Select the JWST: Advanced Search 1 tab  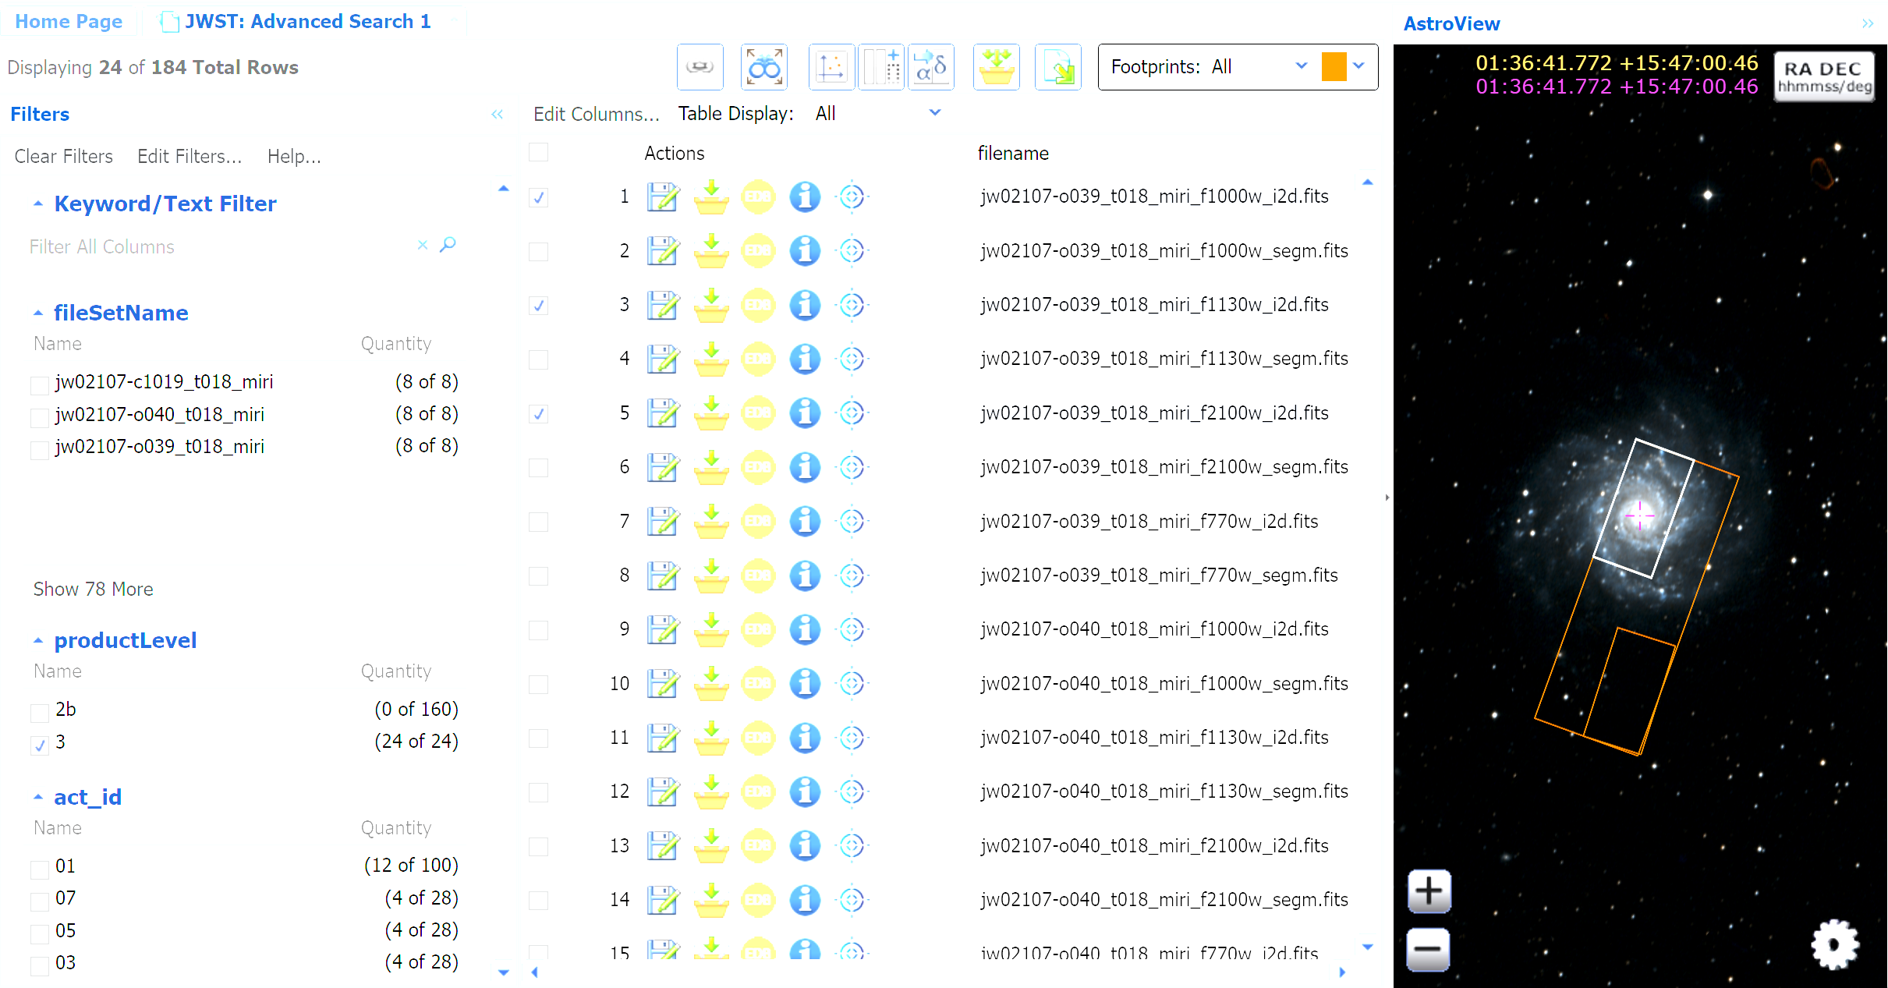(307, 21)
